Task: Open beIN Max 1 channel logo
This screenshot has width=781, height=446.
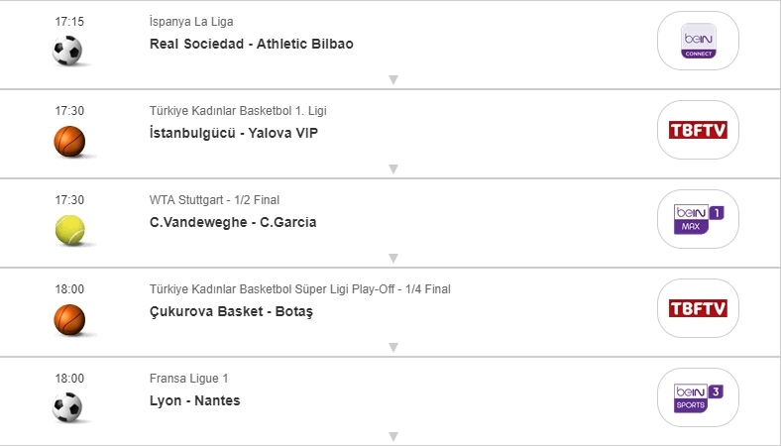Action: (698, 219)
